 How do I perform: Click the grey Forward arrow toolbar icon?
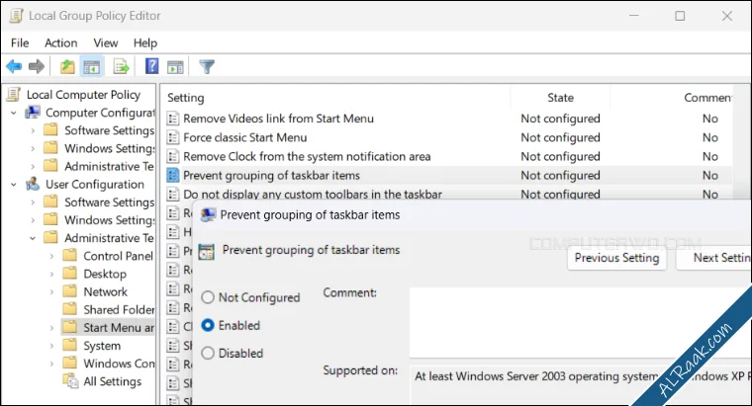point(37,66)
